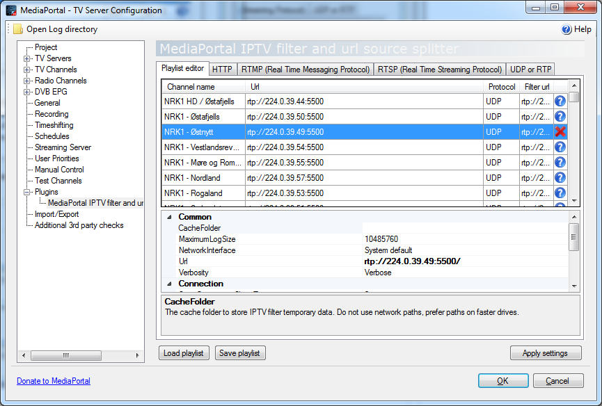The width and height of the screenshot is (602, 406).
Task: Click the tree horizontal scrollbar left arrow
Action: (24, 355)
